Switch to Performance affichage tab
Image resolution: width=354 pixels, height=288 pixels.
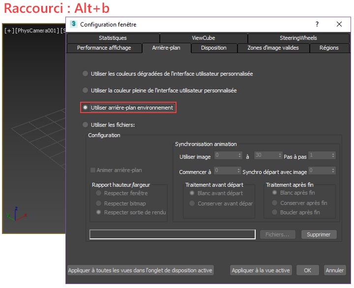click(104, 48)
